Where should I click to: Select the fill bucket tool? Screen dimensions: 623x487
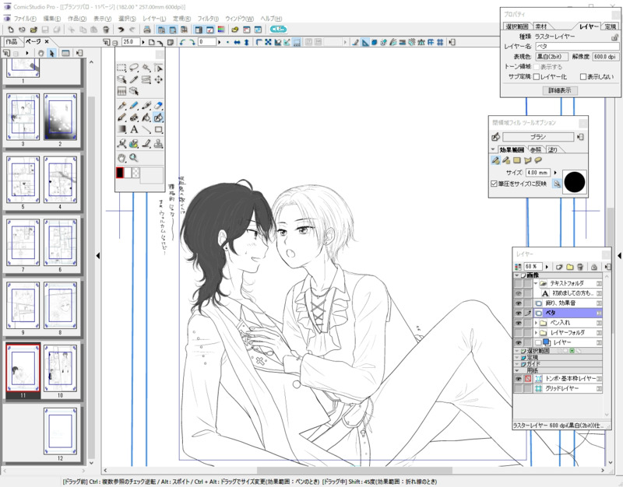(146, 117)
